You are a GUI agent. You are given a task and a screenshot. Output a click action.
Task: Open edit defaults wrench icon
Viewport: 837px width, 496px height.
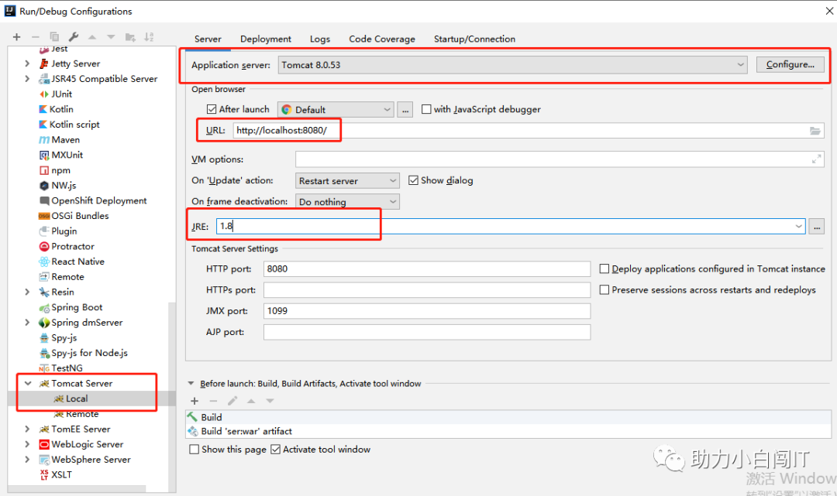tap(73, 37)
